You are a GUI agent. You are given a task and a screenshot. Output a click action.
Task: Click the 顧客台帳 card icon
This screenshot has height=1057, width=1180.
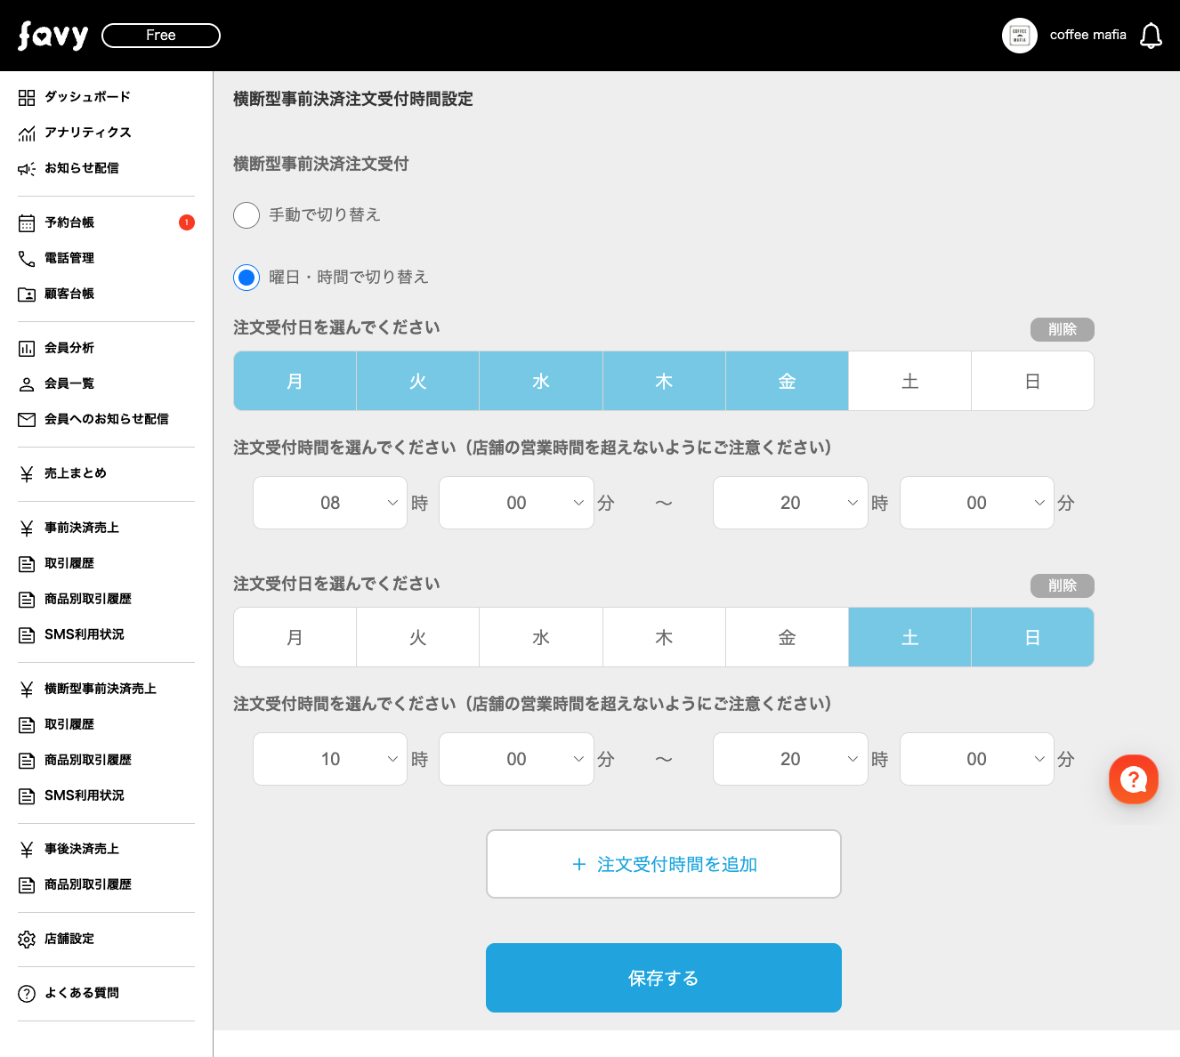(27, 294)
